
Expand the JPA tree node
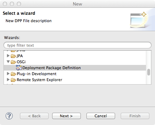pyautogui.click(x=8, y=56)
